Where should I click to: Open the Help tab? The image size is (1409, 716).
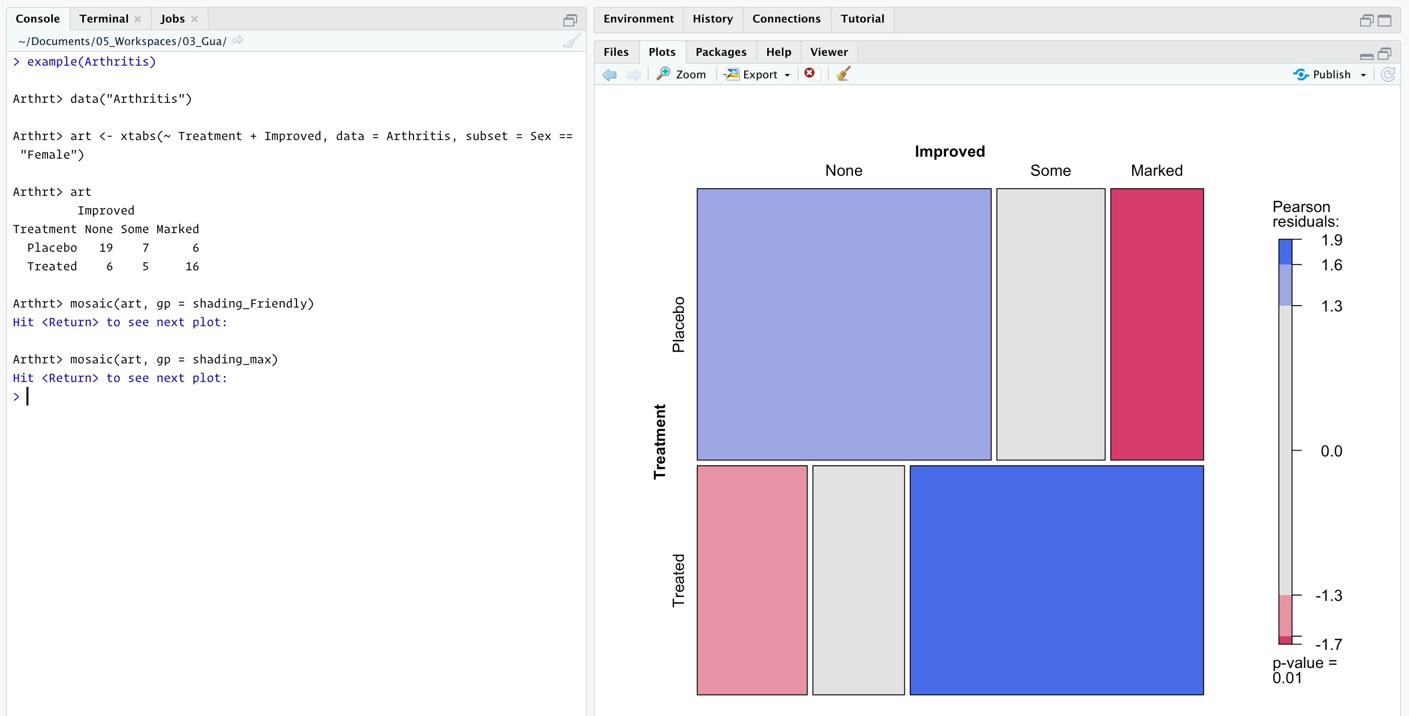tap(779, 52)
